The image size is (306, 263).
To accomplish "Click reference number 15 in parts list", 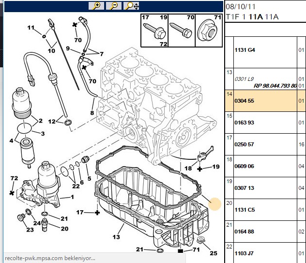I will [x=229, y=116].
